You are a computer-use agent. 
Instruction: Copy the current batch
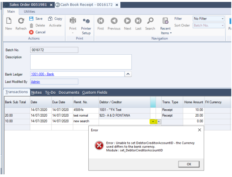click(x=55, y=19)
